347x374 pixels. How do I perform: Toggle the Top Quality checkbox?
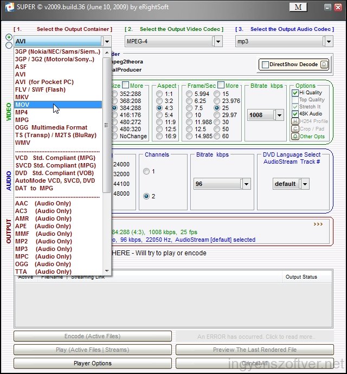[295, 100]
